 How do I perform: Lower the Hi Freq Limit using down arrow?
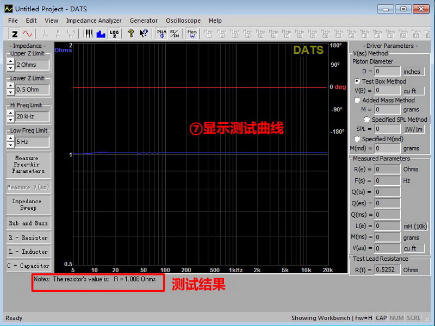click(x=10, y=120)
